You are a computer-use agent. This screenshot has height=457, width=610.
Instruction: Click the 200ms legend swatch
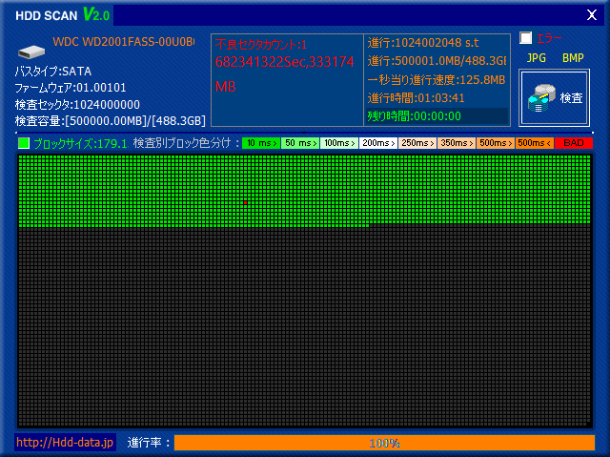(x=378, y=143)
